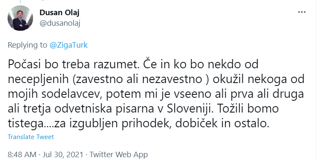Visit the @dusanolaj handle profile
319x161 pixels.
[x=60, y=23]
